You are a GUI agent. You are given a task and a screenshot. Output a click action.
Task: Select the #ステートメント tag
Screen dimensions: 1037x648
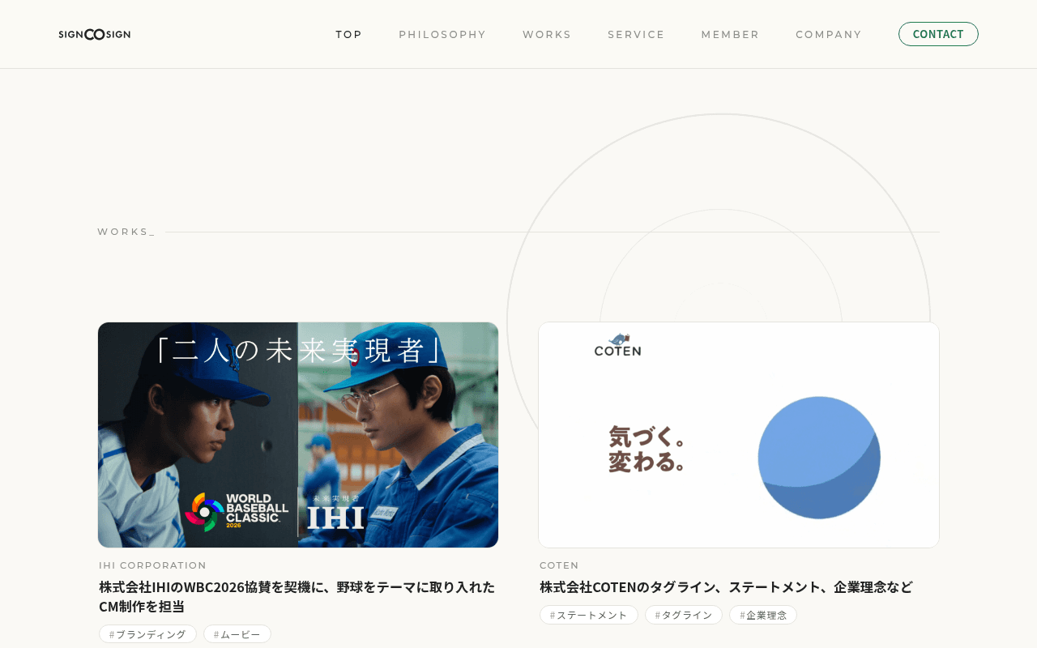589,615
